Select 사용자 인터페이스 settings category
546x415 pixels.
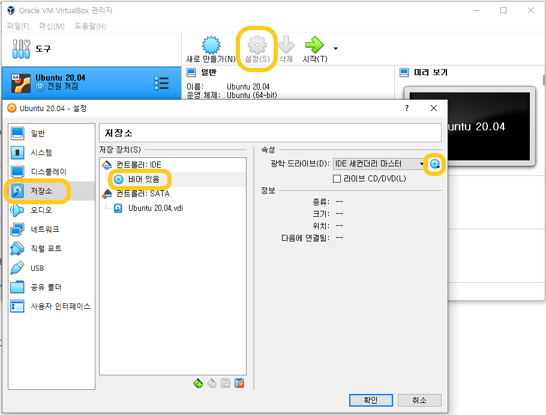[x=52, y=306]
